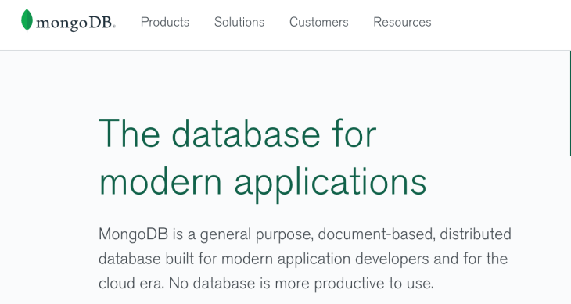Click the "document-based" text in description
The height and width of the screenshot is (304, 571).
point(376,234)
